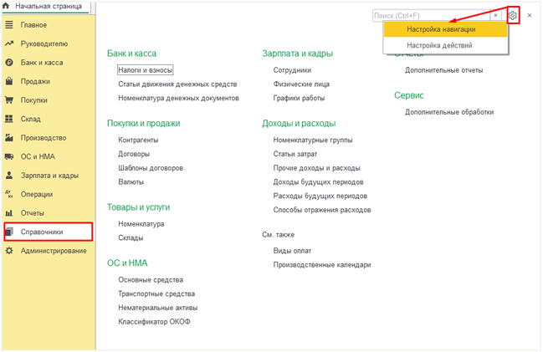Open the Контрагенты directory link
Screen dimensions: 543x352
click(x=138, y=140)
